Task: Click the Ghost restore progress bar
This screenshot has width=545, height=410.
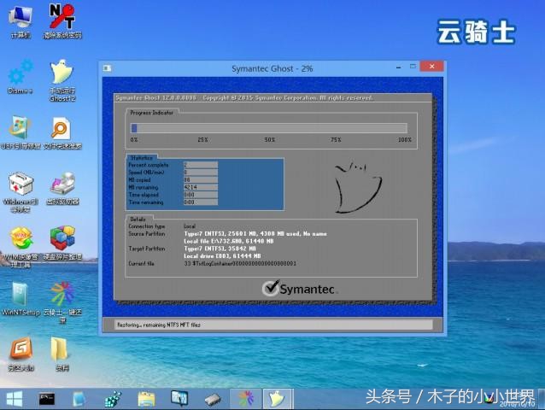Action: coord(269,128)
